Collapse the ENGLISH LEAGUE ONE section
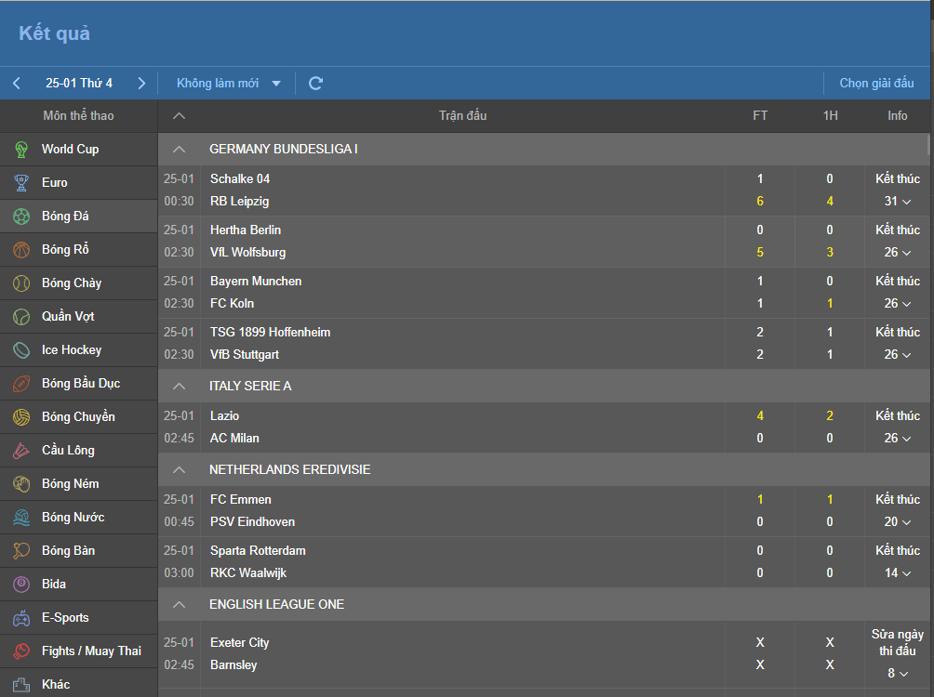Image resolution: width=934 pixels, height=697 pixels. tap(179, 605)
